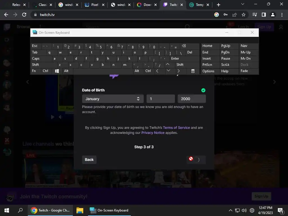Open the Windows Start menu
The width and height of the screenshot is (288, 216).
(x=7, y=210)
